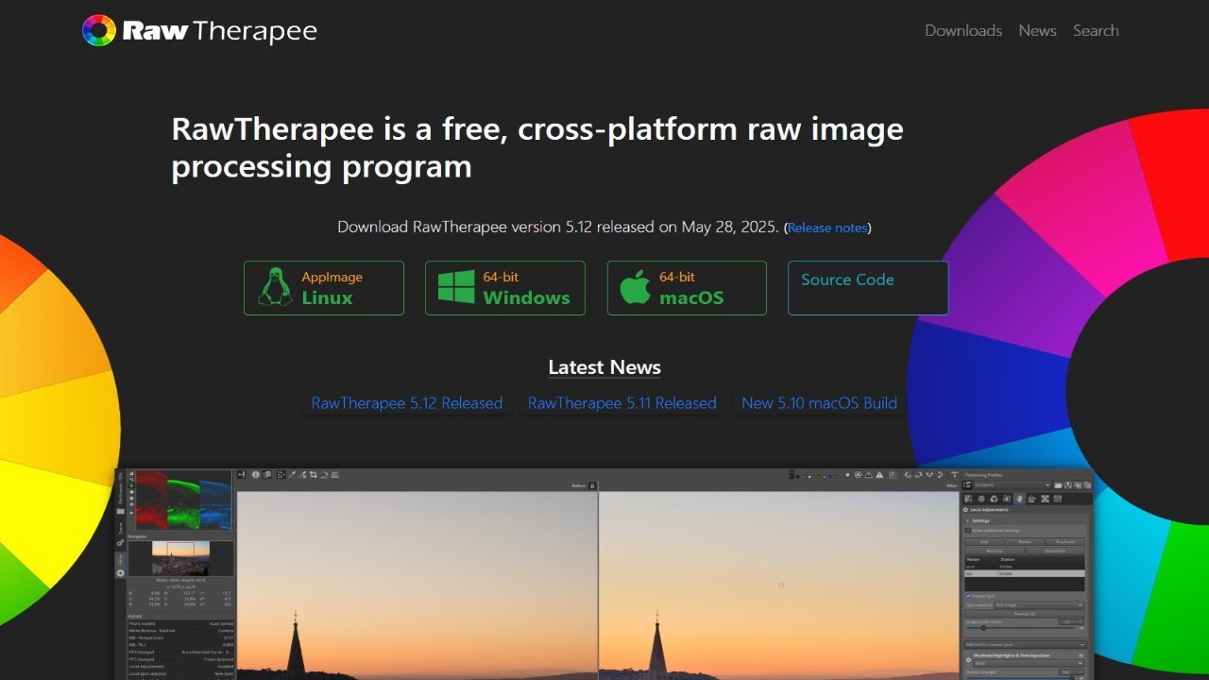Viewport: 1209px width, 680px height.
Task: Open RawTherapee 5.11 Released news link
Action: 622,403
